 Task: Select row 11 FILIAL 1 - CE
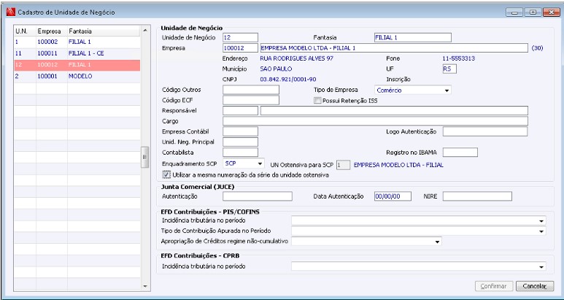[x=77, y=53]
